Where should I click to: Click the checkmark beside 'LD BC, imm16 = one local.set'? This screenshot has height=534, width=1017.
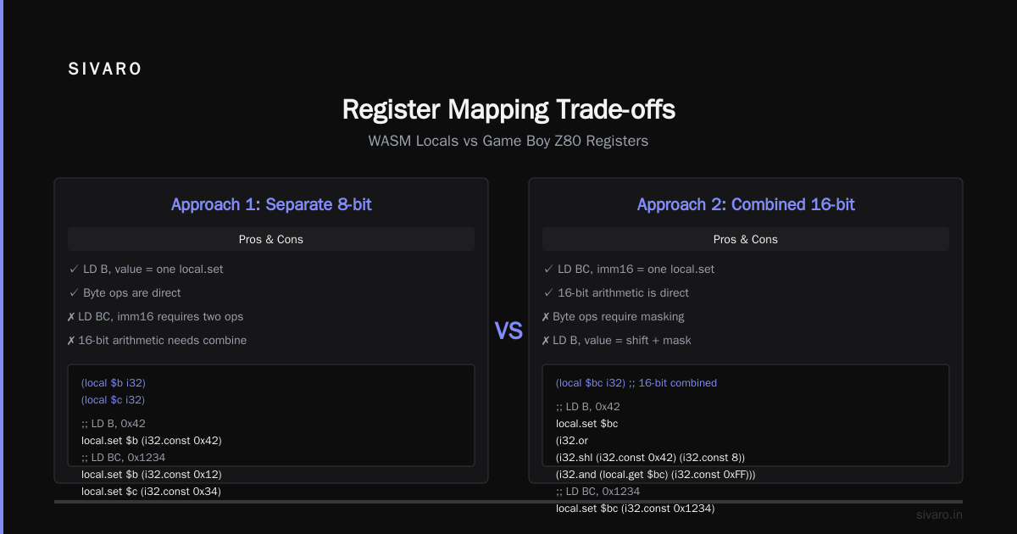click(x=547, y=269)
